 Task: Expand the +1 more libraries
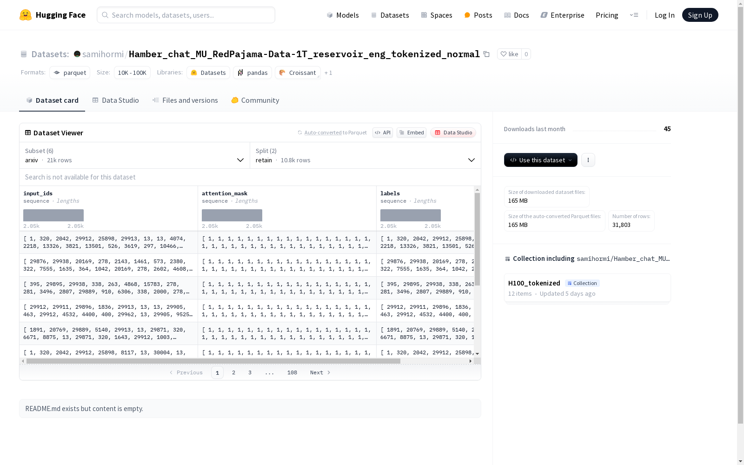pyautogui.click(x=328, y=73)
